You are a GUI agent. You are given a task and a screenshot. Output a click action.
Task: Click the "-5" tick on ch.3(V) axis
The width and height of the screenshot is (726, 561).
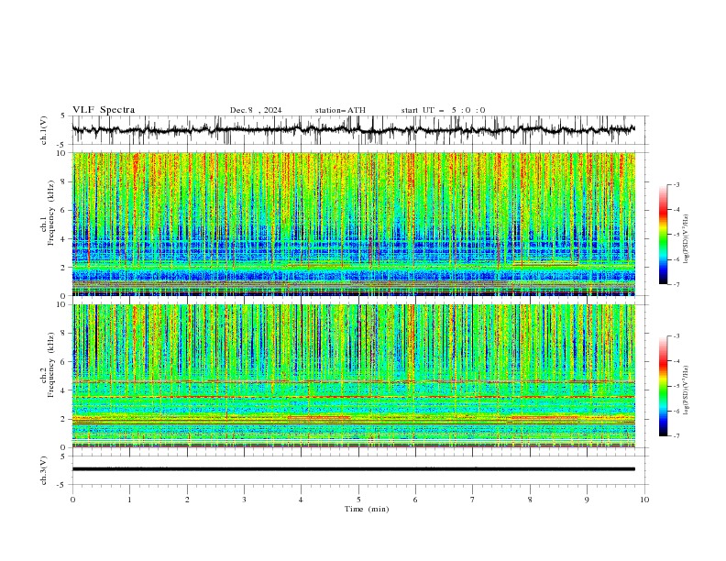[62, 485]
